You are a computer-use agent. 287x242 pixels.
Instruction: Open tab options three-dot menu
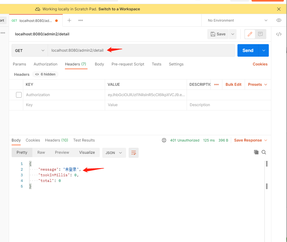[81, 20]
